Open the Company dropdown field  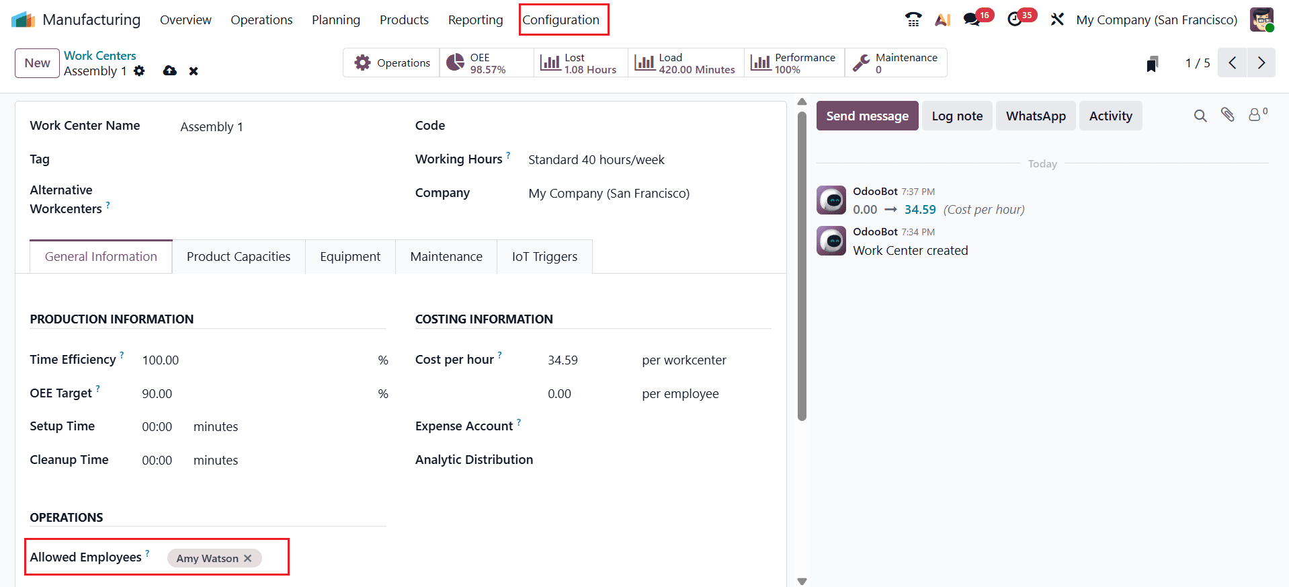tap(649, 193)
